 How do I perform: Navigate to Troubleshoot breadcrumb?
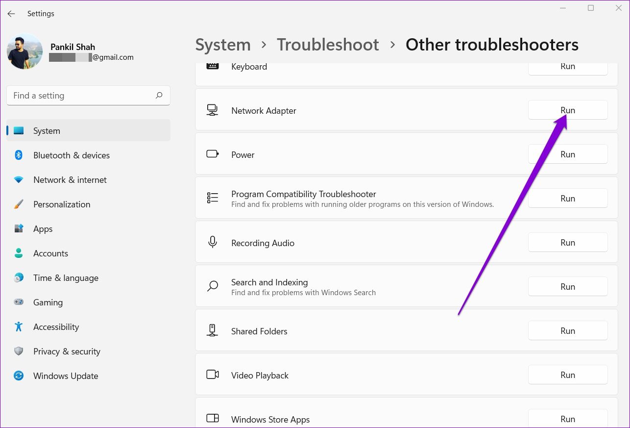click(x=328, y=45)
